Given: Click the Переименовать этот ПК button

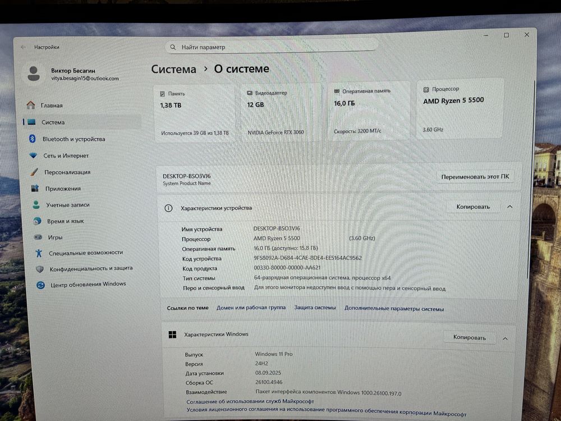Looking at the screenshot, I should tap(475, 177).
